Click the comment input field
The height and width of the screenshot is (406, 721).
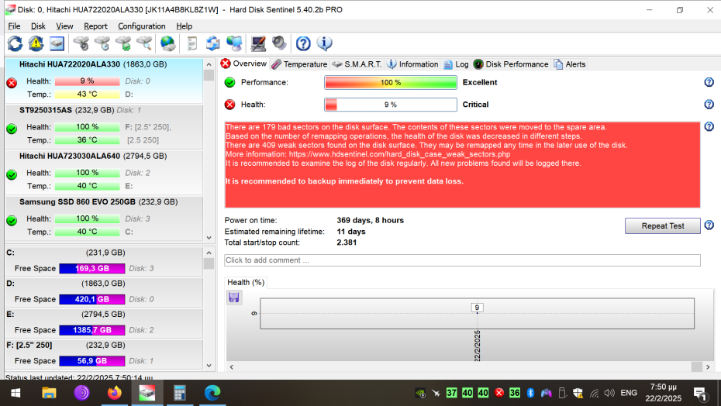[x=462, y=260]
